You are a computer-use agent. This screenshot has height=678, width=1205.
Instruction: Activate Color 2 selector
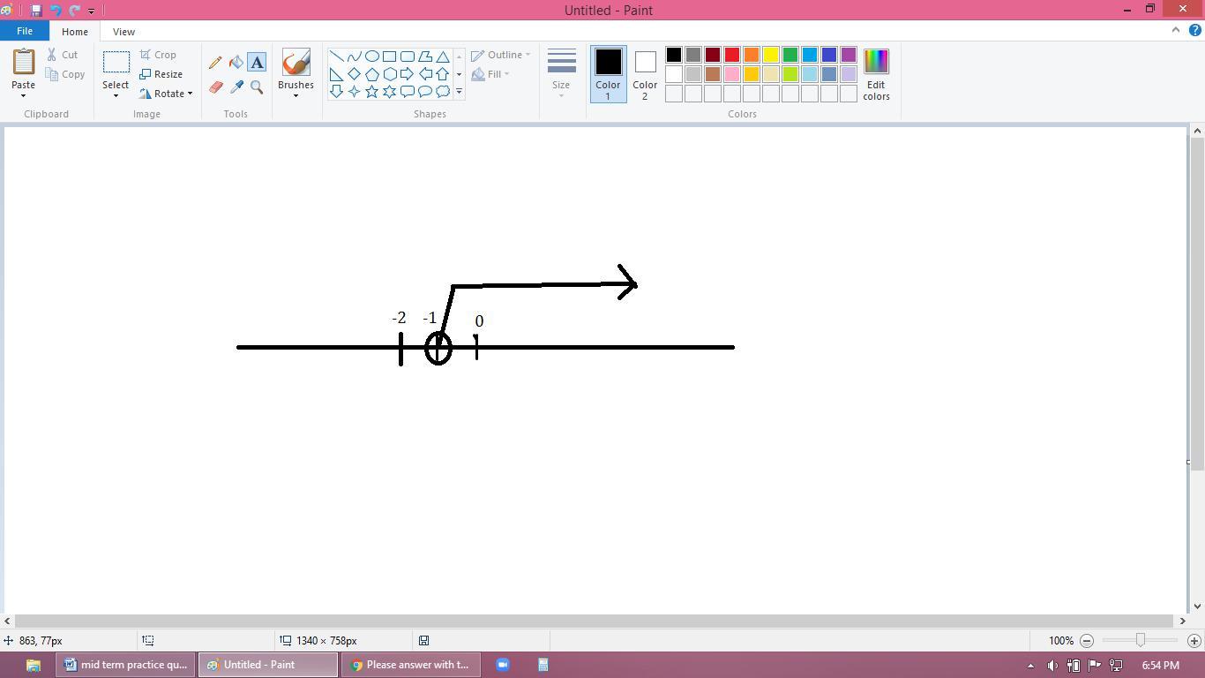[x=645, y=74]
